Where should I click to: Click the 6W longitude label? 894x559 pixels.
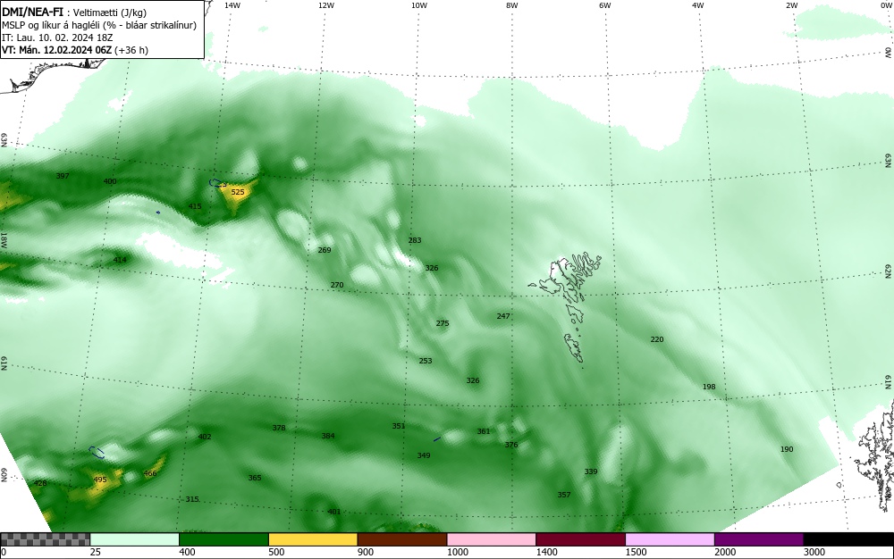(605, 5)
